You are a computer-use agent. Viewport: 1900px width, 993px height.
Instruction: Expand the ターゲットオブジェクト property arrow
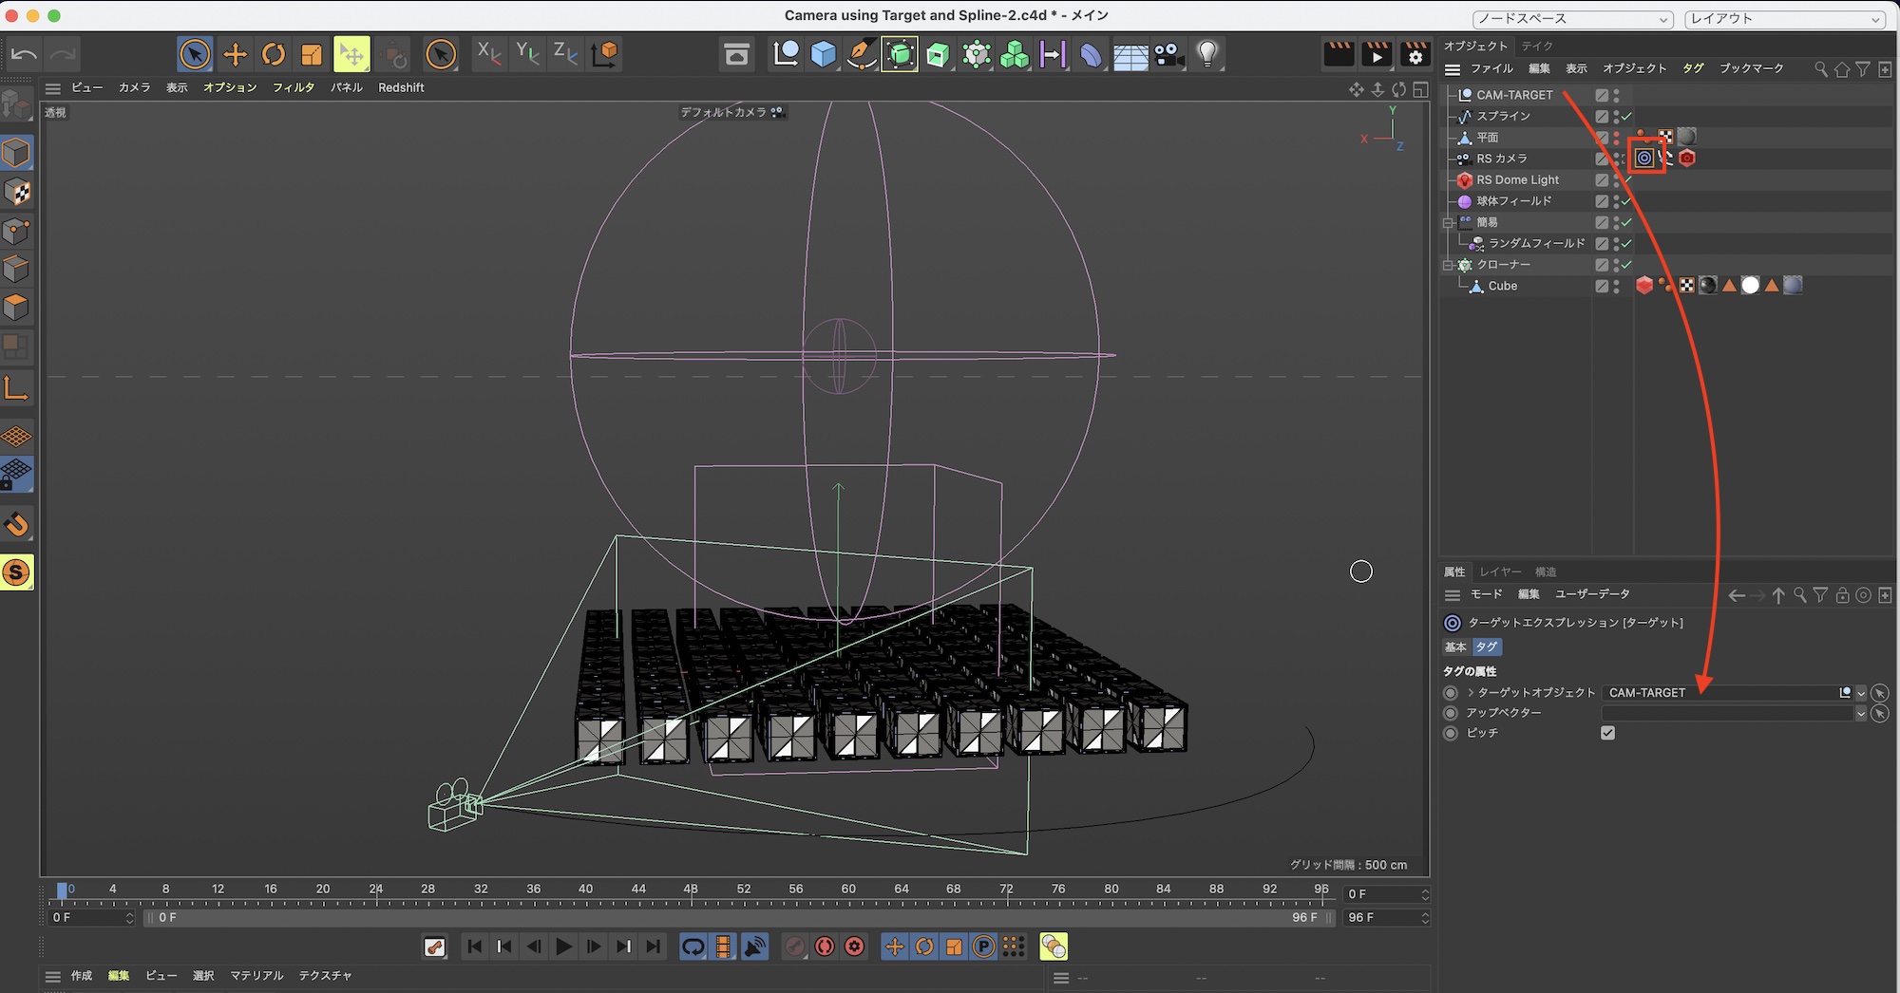(1471, 693)
